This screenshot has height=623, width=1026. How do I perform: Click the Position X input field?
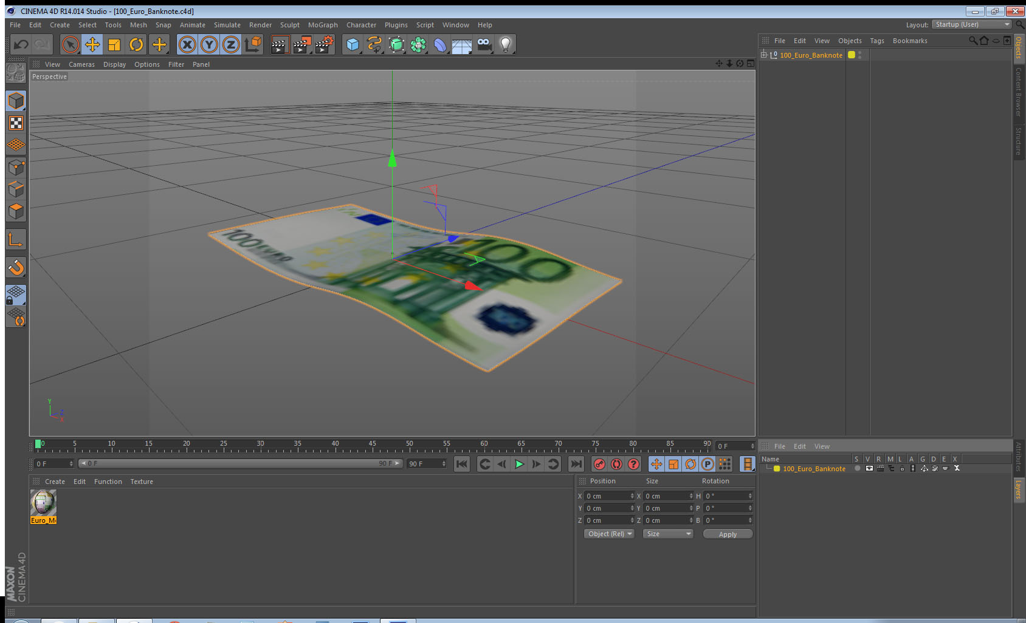[610, 496]
